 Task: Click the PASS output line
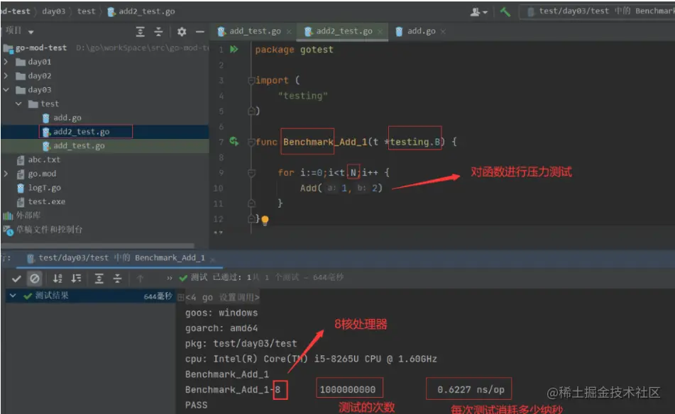197,405
